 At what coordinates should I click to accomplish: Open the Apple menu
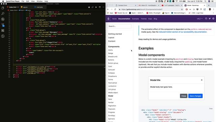[3, 1]
